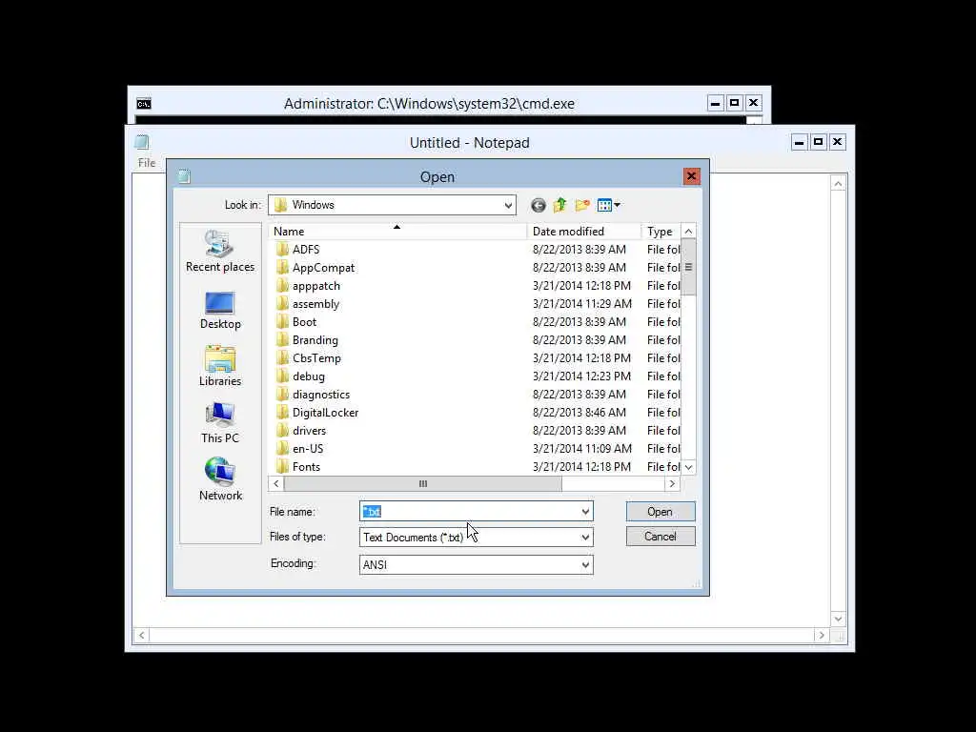This screenshot has height=732, width=976.
Task: Click the apppatch folder icon
Action: 282,285
